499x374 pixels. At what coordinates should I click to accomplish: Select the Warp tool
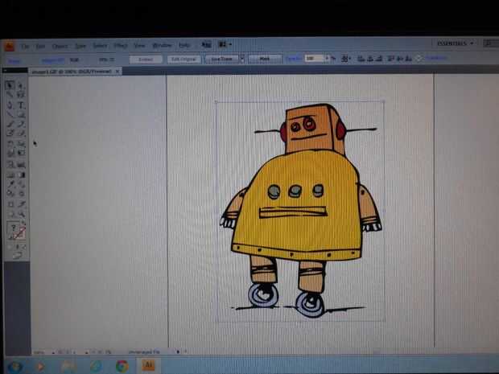pyautogui.click(x=10, y=154)
